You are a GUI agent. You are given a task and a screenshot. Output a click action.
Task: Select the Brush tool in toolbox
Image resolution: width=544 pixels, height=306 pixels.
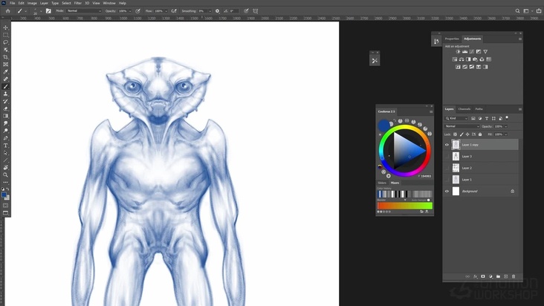point(5,87)
